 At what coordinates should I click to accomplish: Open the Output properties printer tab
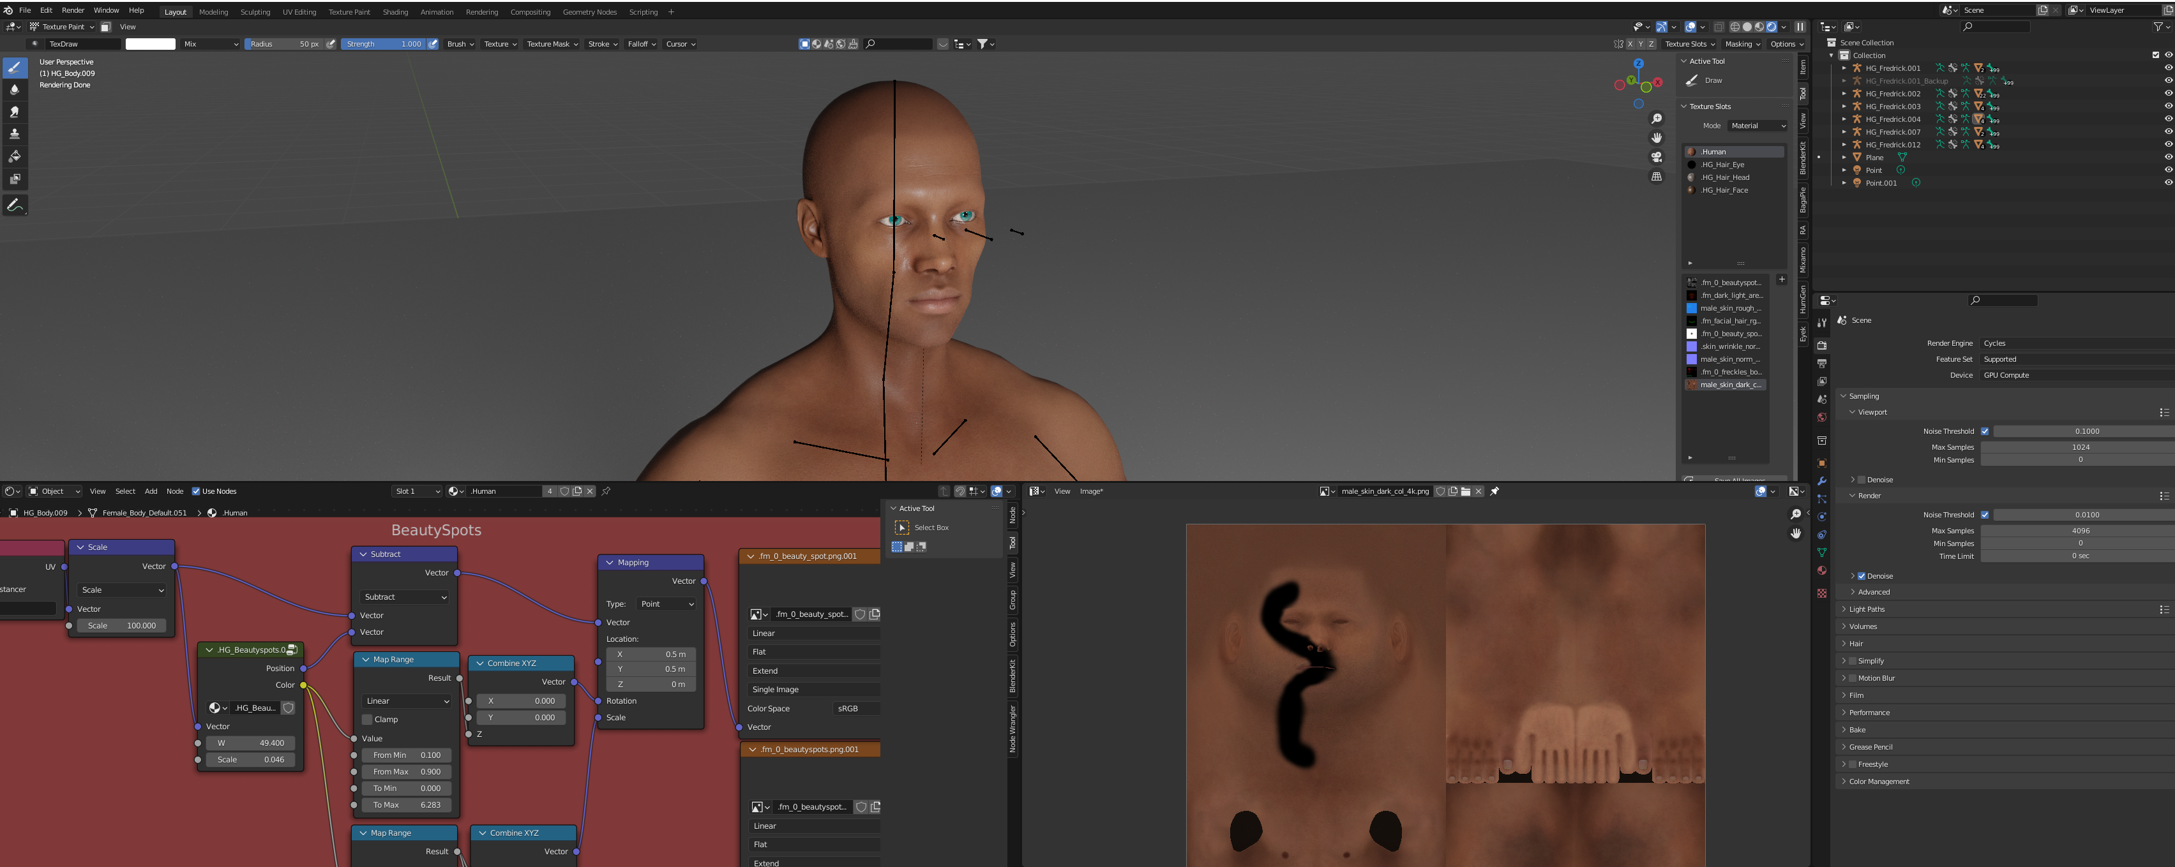pyautogui.click(x=1821, y=364)
